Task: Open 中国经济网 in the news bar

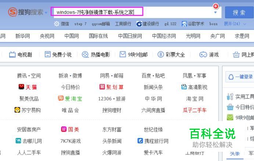Action: point(164,36)
